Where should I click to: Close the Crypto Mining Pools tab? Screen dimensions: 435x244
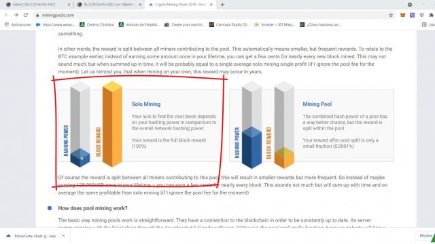[x=211, y=5]
